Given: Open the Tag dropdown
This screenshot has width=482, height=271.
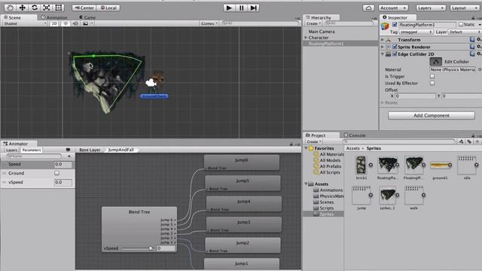Looking at the screenshot, I should 416,32.
